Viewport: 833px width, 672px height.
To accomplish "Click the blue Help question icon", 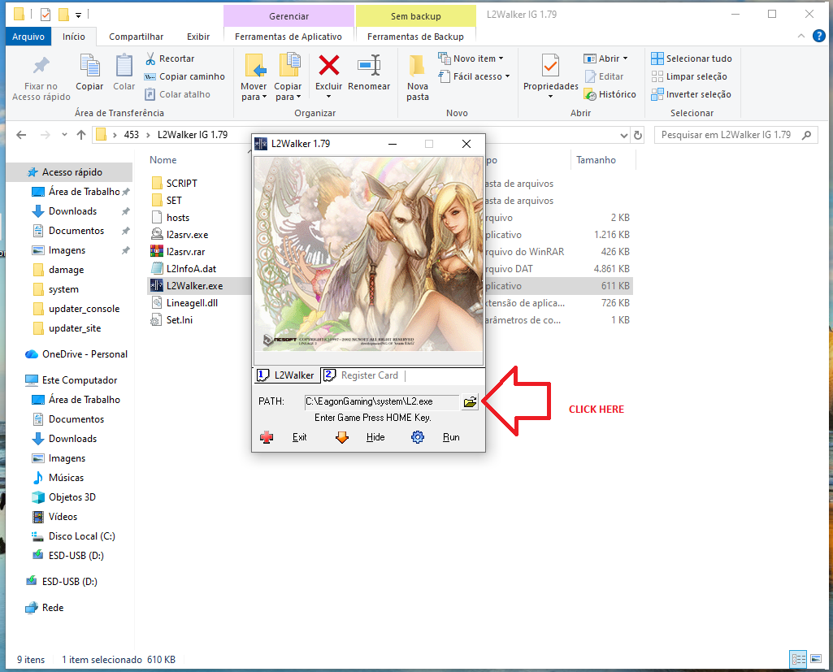I will pos(818,36).
